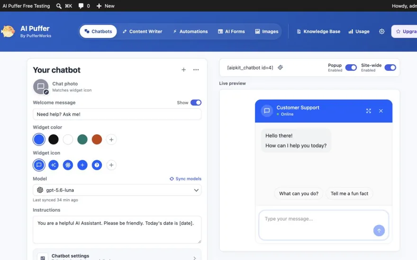The image size is (417, 260).
Task: Click the Chatbot settings grid icon
Action: pyautogui.click(x=43, y=258)
